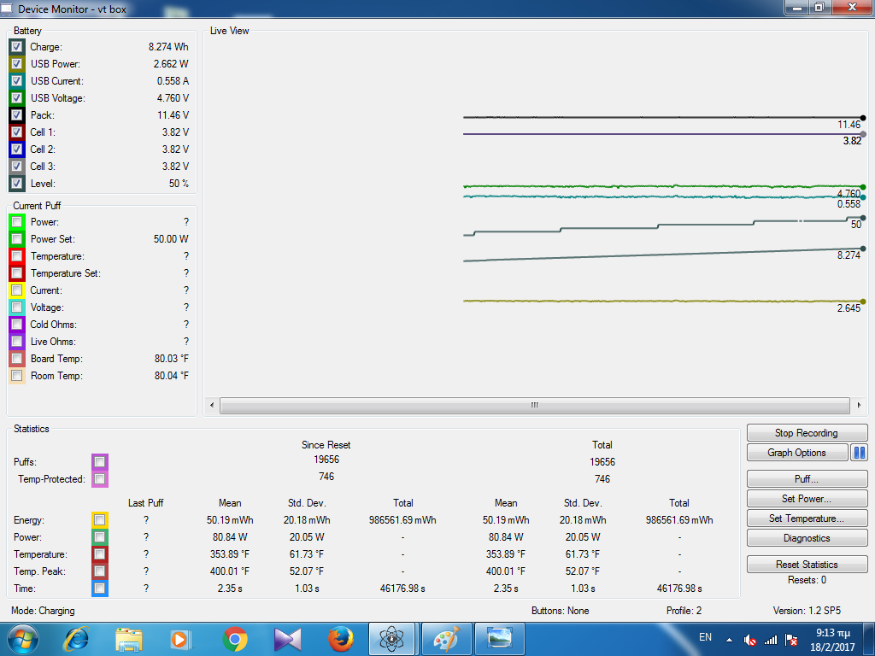Open Windows Media Player taskbar icon
The image size is (875, 656).
(181, 638)
